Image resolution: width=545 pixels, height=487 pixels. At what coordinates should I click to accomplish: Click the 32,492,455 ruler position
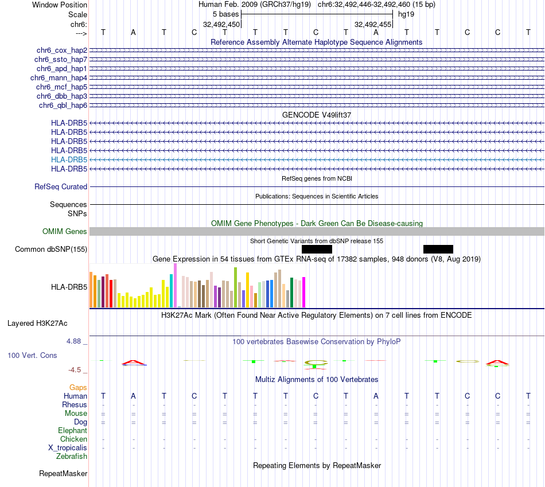coord(373,24)
